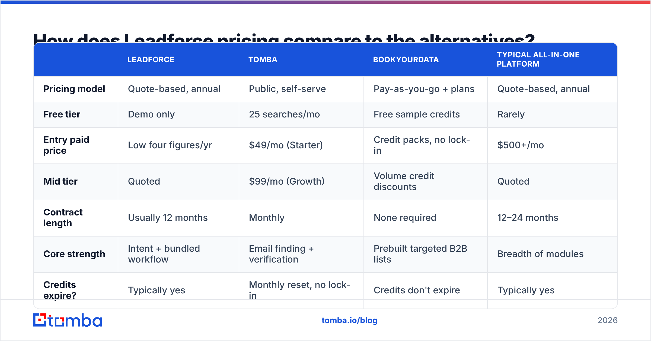The image size is (651, 341).
Task: Select the 'Usually 12 months' cell
Action: click(178, 218)
